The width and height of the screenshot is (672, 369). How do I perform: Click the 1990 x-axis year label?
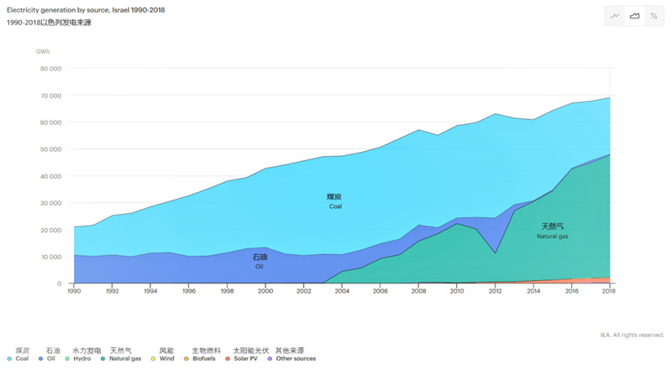coord(74,291)
